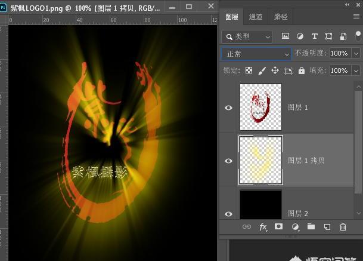The image size is (363, 261).
Task: Click the fx layer style icon
Action: 263,227
